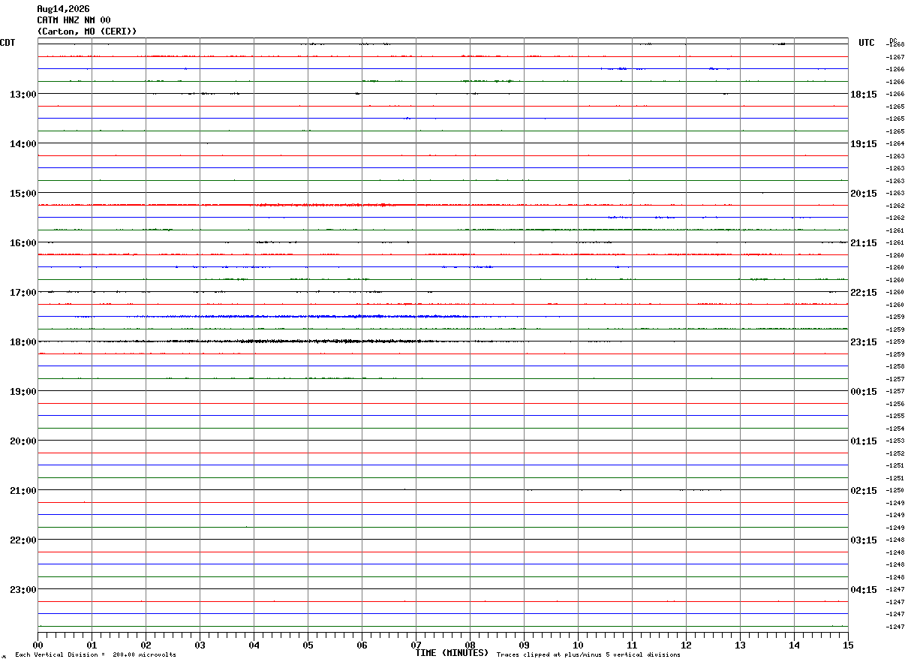The width and height of the screenshot is (908, 665).
Task: Click the Aug14,2026 date header
Action: [63, 9]
